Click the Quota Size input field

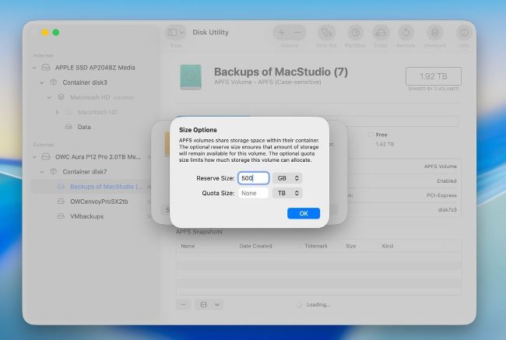tap(253, 193)
